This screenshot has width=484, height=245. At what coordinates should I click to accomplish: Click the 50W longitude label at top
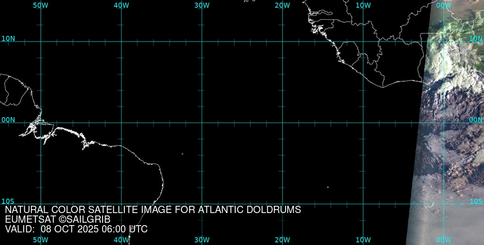[41, 5]
